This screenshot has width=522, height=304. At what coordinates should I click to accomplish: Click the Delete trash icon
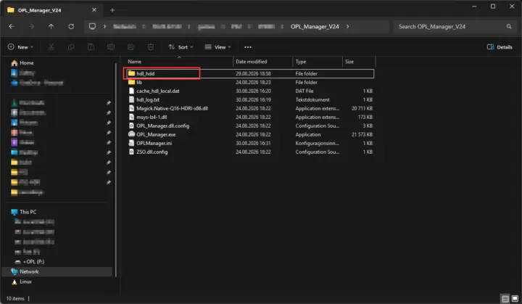point(151,47)
